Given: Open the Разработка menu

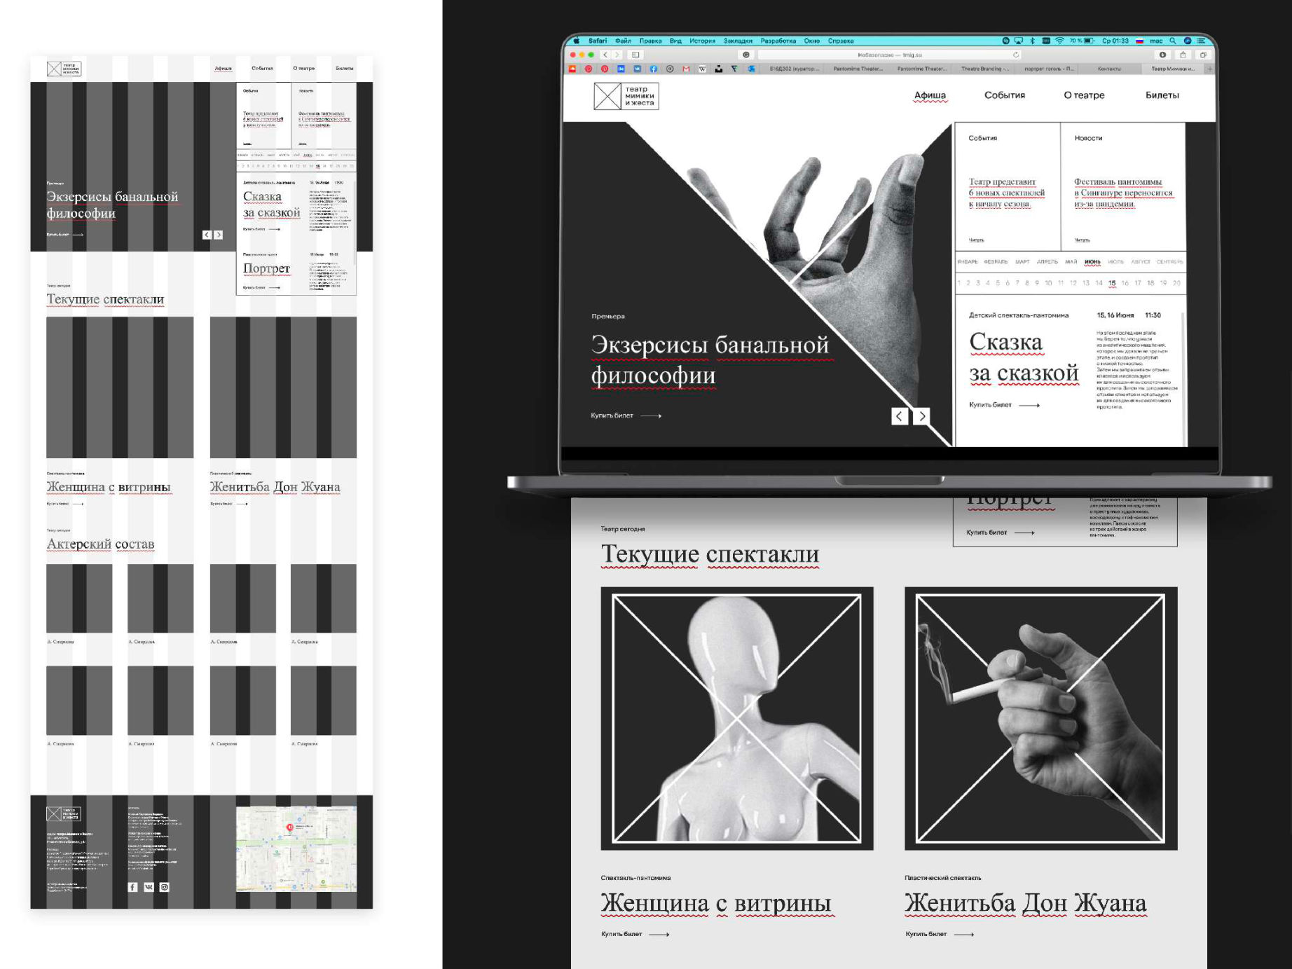Looking at the screenshot, I should [x=778, y=41].
